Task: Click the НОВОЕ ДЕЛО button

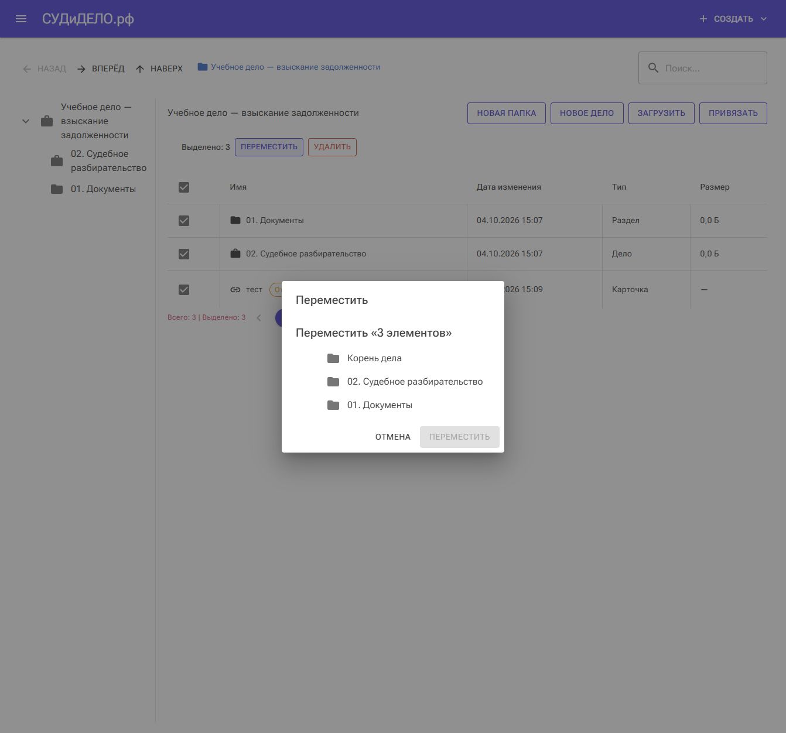Action: pos(587,113)
